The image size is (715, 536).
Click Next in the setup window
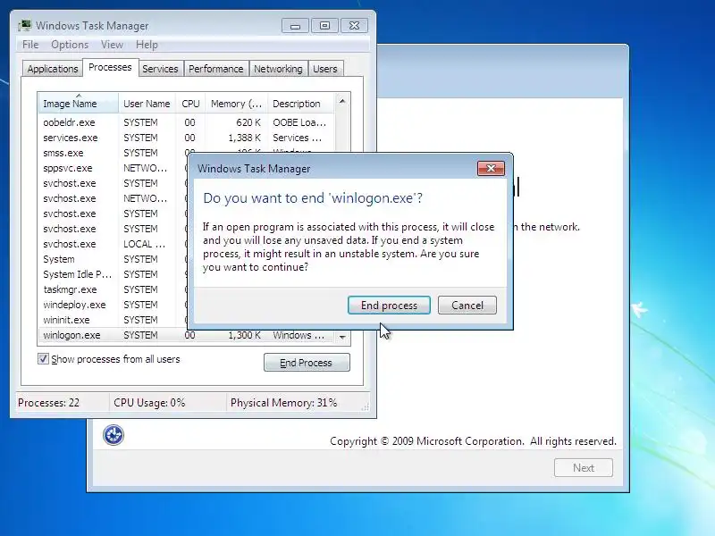click(x=584, y=467)
